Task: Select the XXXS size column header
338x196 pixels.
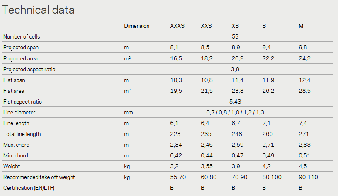Action: (x=177, y=26)
